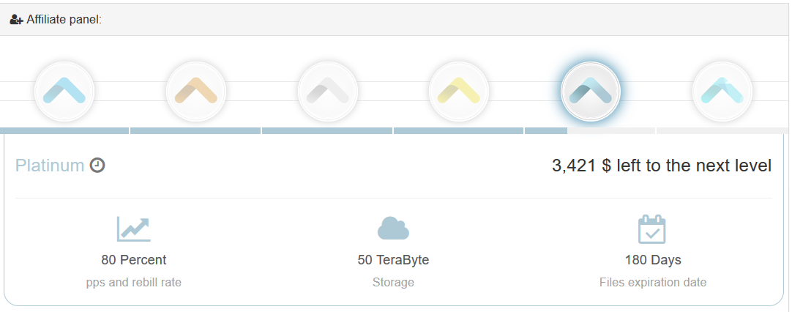Click the Affiliate panel header title
The width and height of the screenshot is (792, 312).
coord(64,20)
